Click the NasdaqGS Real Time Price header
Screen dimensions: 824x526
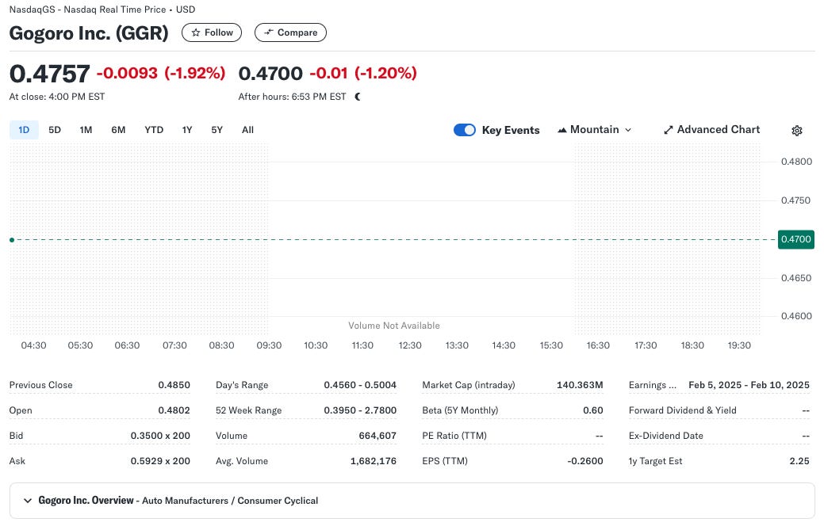point(102,10)
